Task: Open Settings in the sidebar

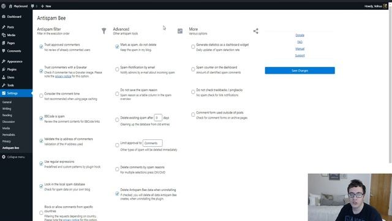Action: [x=16, y=93]
